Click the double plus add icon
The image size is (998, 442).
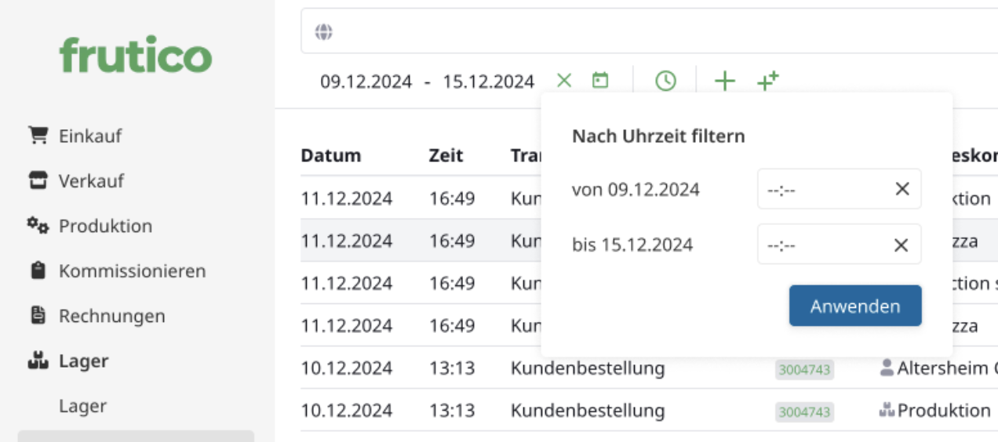pos(767,80)
